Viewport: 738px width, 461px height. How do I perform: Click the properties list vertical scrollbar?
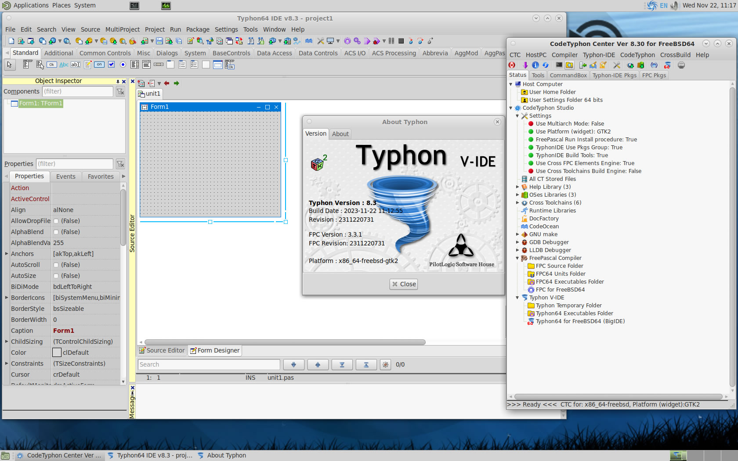[123, 217]
